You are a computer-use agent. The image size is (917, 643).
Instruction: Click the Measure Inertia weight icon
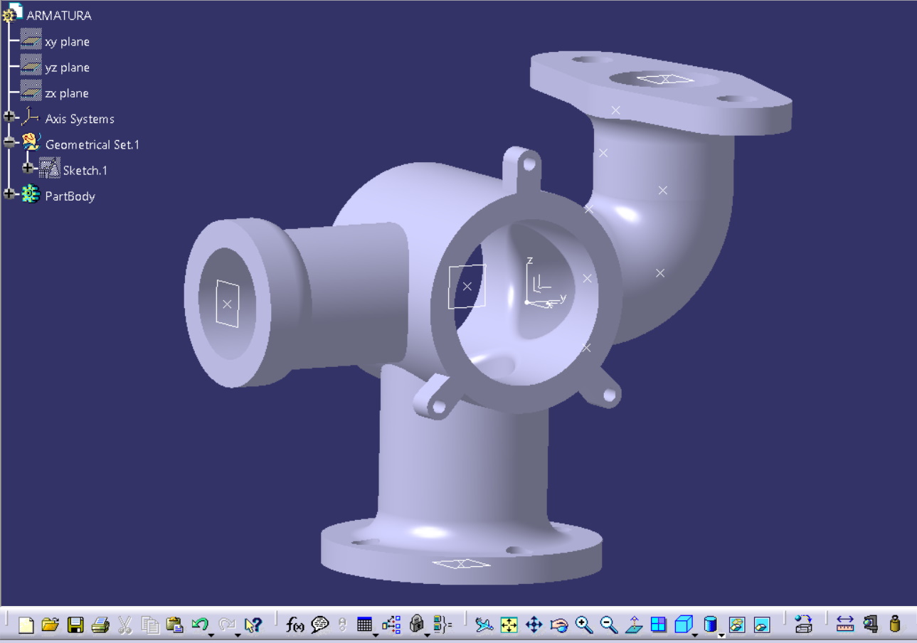[x=895, y=625]
